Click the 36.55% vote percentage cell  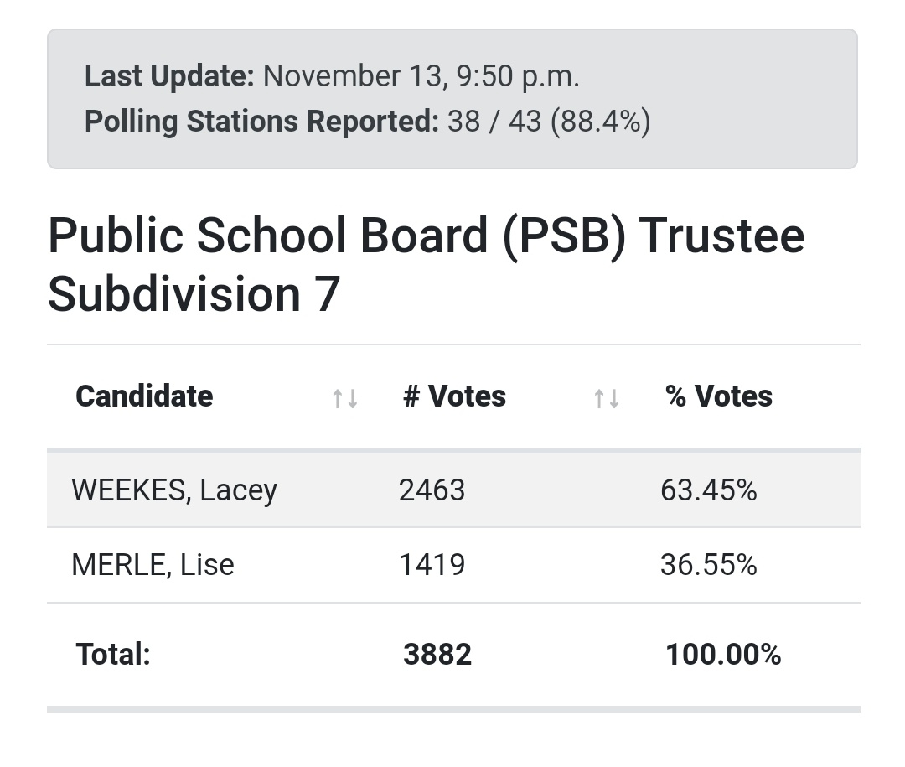[x=708, y=565]
